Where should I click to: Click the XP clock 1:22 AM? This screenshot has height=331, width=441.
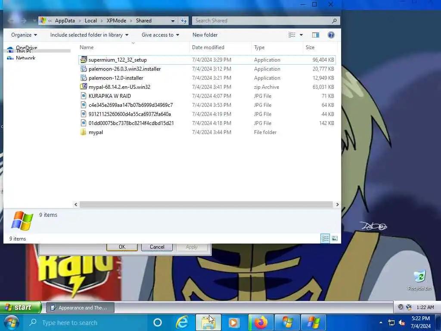click(425, 307)
